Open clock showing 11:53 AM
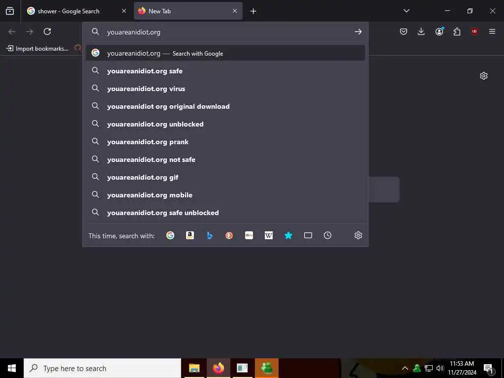This screenshot has height=378, width=504. point(462,368)
